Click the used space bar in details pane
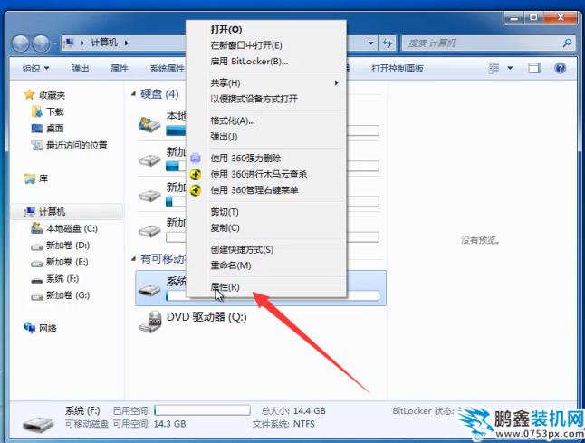This screenshot has height=443, width=585. (202, 410)
